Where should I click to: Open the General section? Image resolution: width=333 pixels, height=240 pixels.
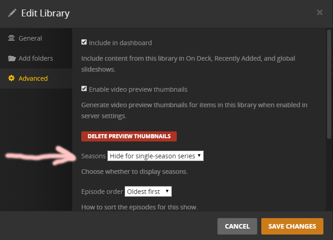[30, 38]
